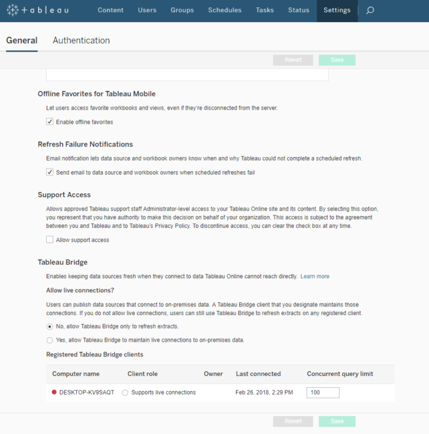The height and width of the screenshot is (434, 429).
Task: View the Status page
Action: coord(299,10)
